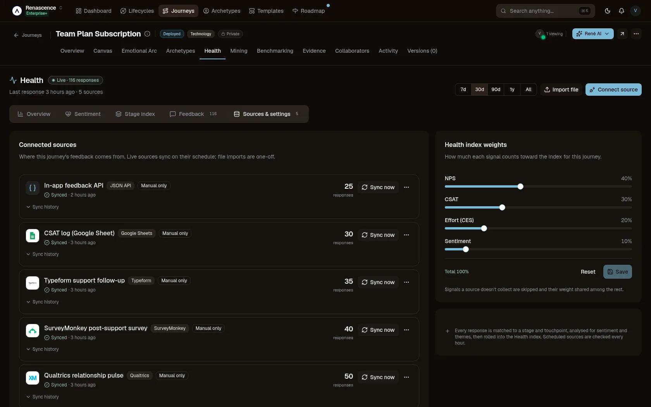Open more options for Typeform support follow-up

tap(406, 282)
